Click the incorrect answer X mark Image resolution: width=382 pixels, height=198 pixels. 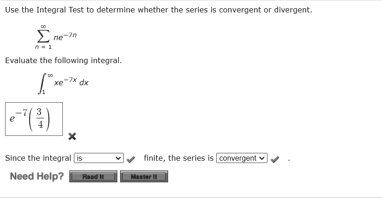click(x=72, y=137)
